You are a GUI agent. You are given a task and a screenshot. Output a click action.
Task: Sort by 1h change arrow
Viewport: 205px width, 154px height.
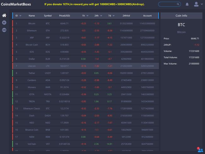pyautogui.click(x=87, y=16)
